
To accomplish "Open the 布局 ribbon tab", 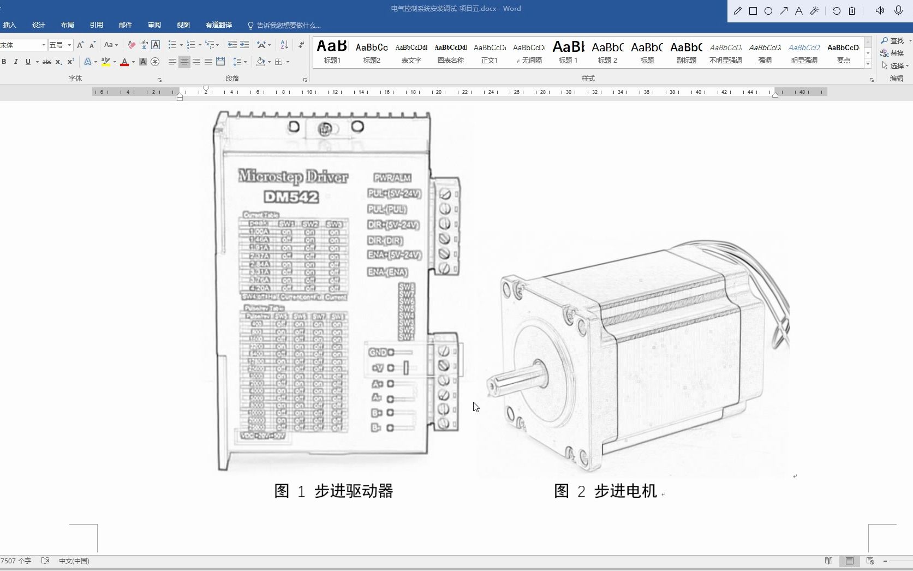I will [68, 25].
